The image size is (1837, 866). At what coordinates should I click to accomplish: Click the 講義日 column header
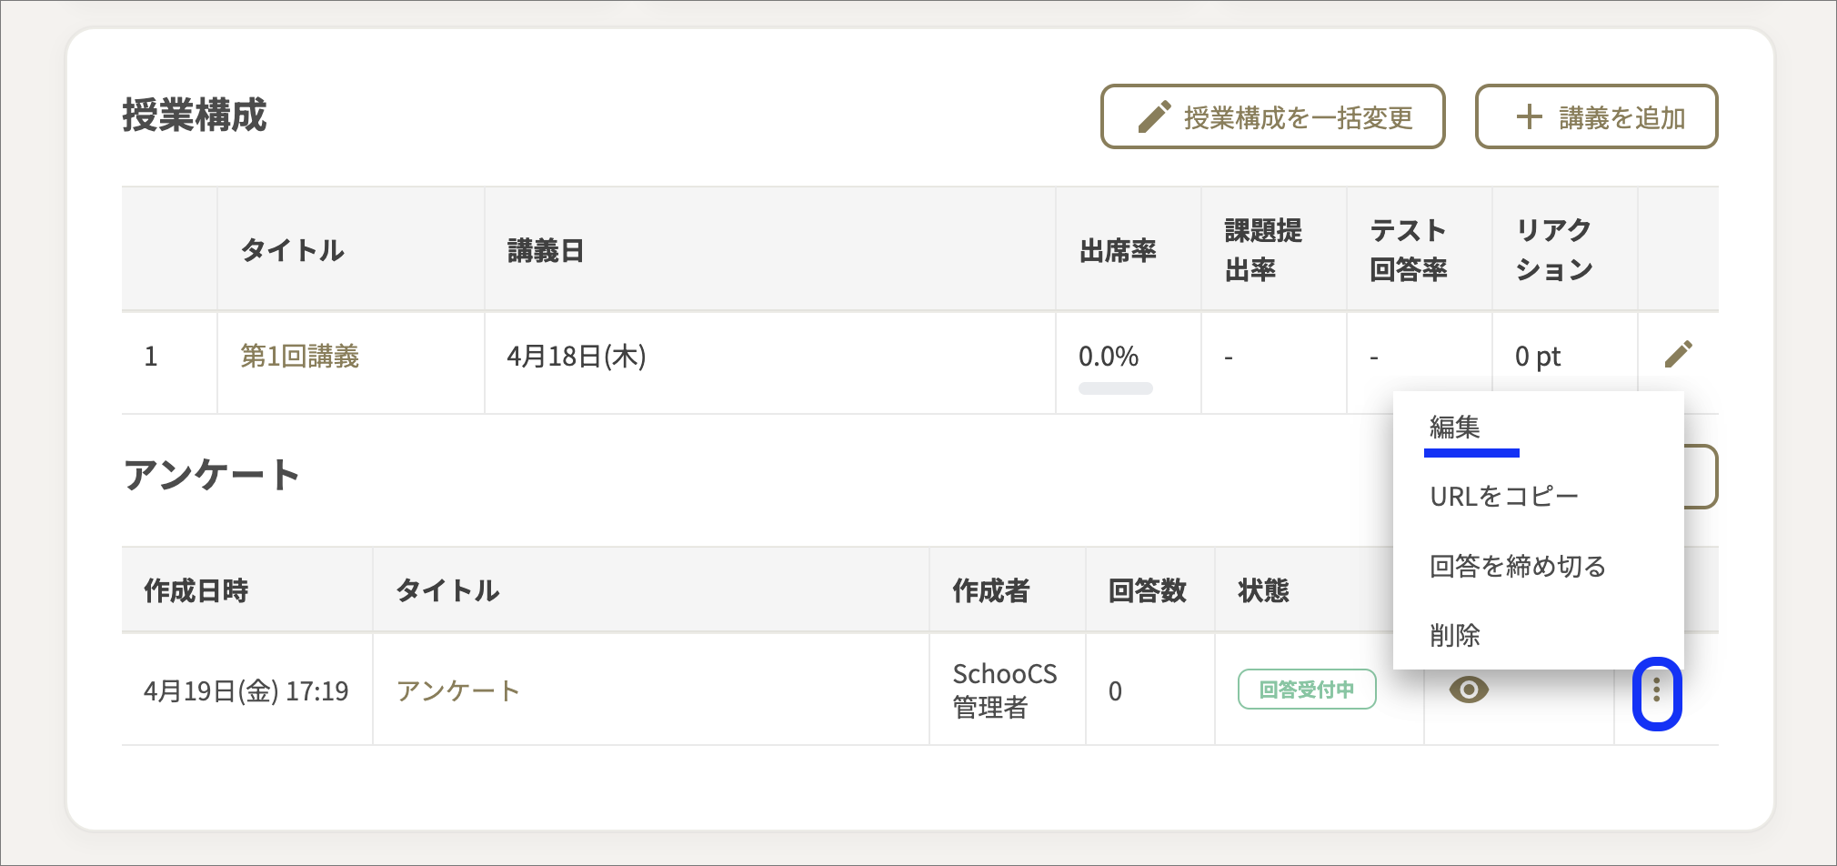(x=546, y=250)
